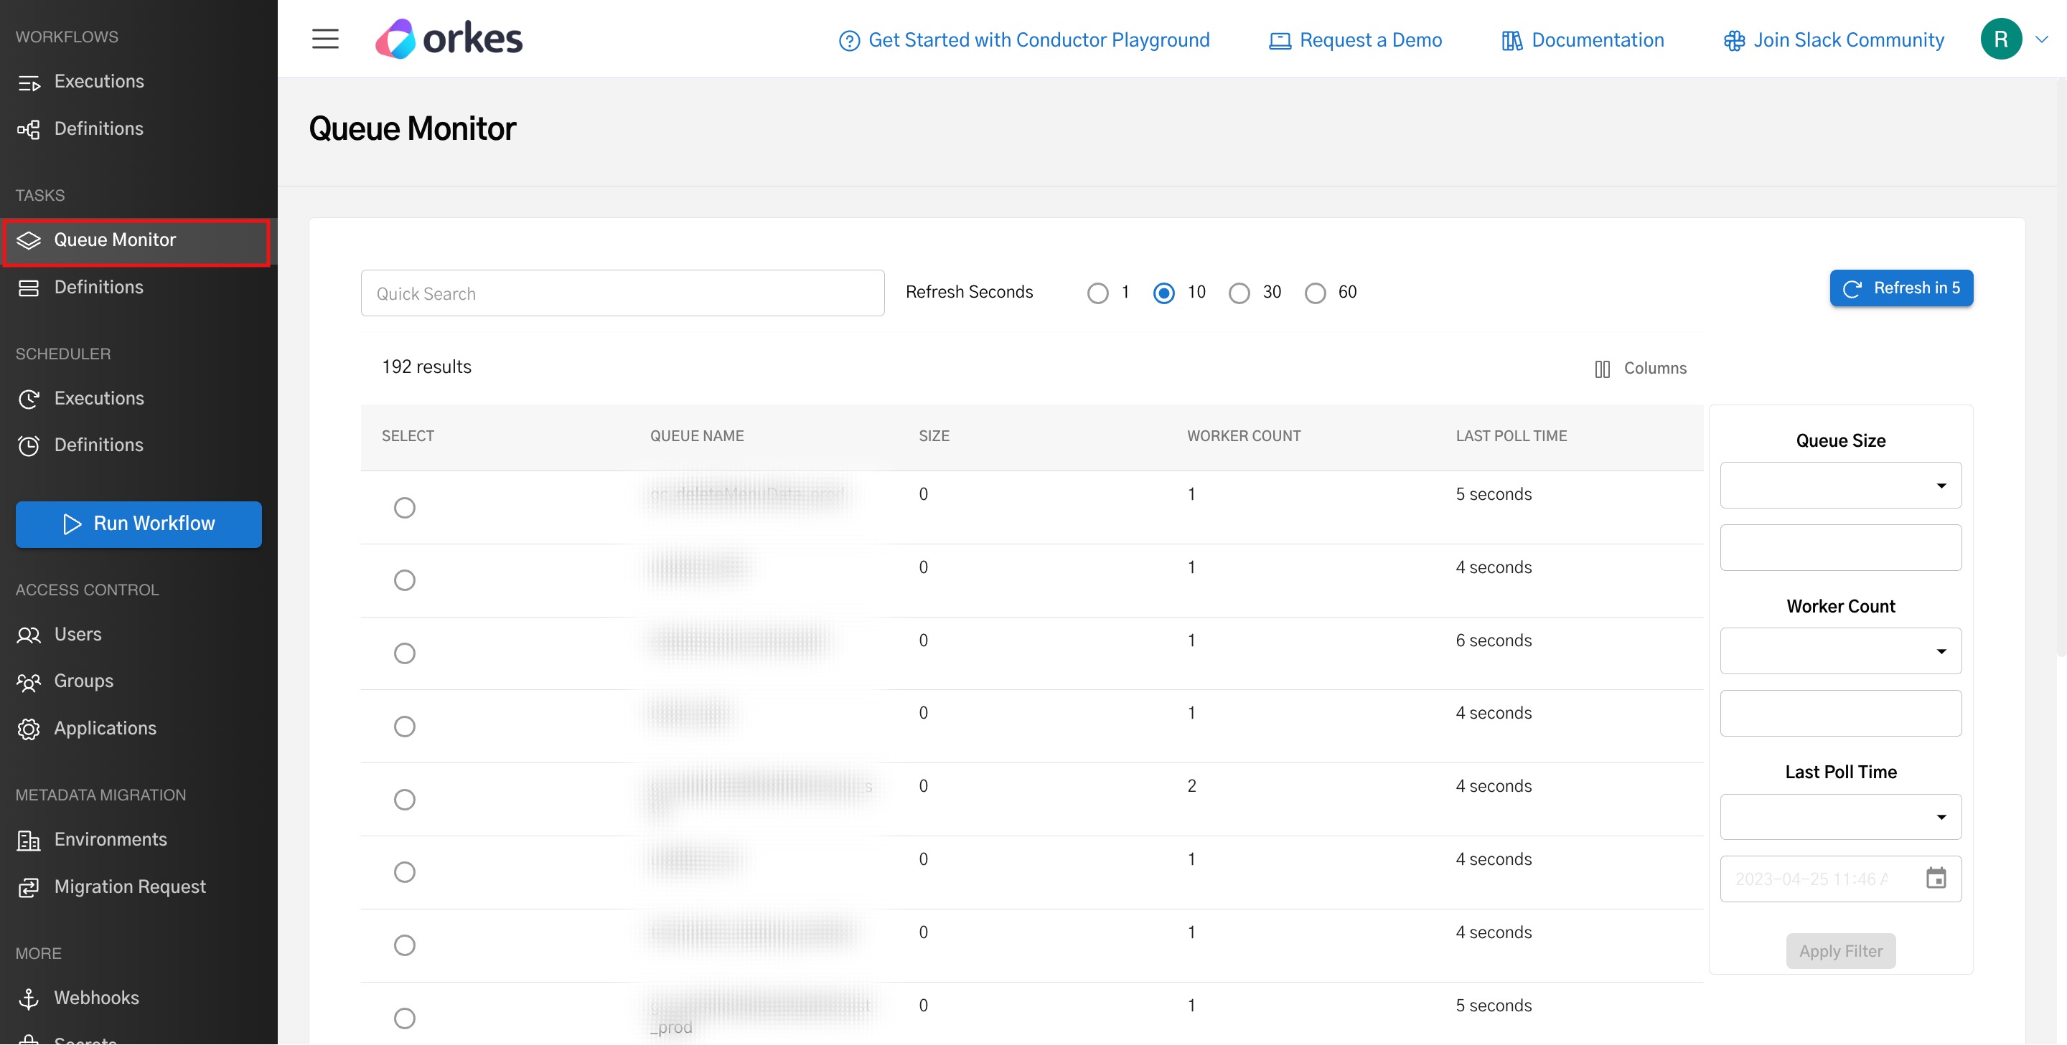The image size is (2067, 1045).
Task: Select the Webhooks icon in sidebar
Action: [x=29, y=998]
